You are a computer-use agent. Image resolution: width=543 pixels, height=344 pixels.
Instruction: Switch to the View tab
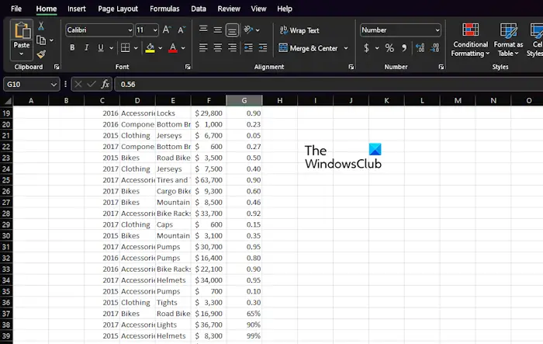pyautogui.click(x=258, y=9)
